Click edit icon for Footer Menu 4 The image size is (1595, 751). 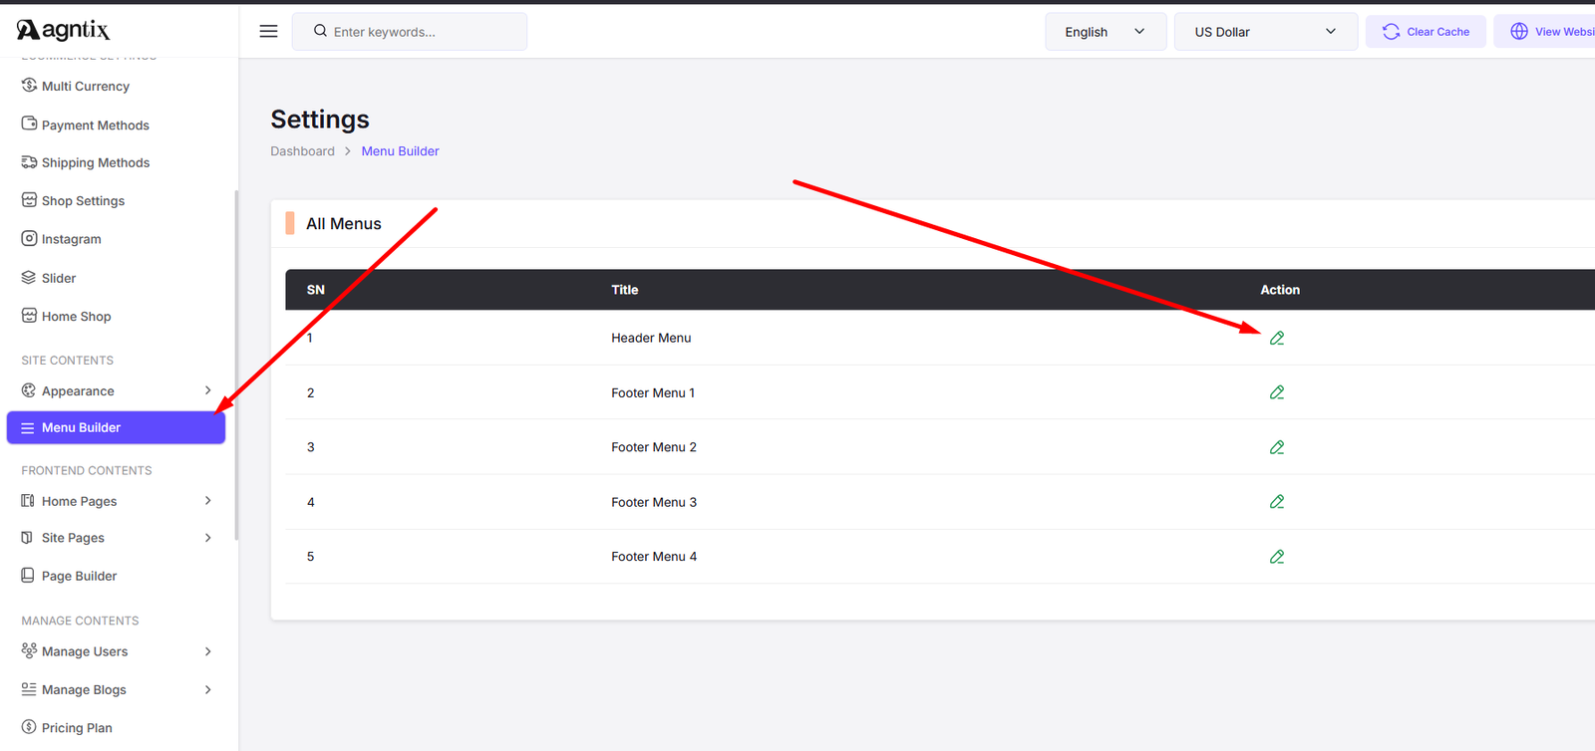point(1276,557)
